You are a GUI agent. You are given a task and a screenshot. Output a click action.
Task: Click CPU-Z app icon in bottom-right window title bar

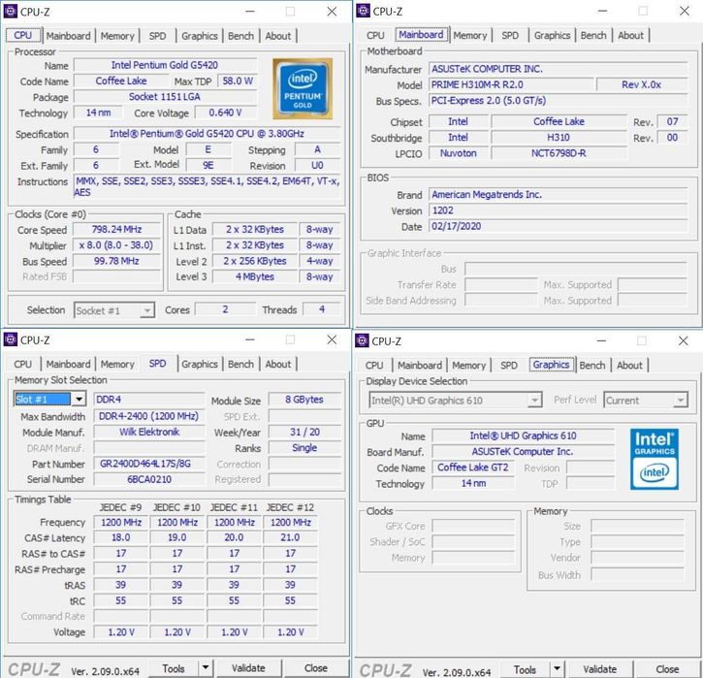tap(362, 340)
